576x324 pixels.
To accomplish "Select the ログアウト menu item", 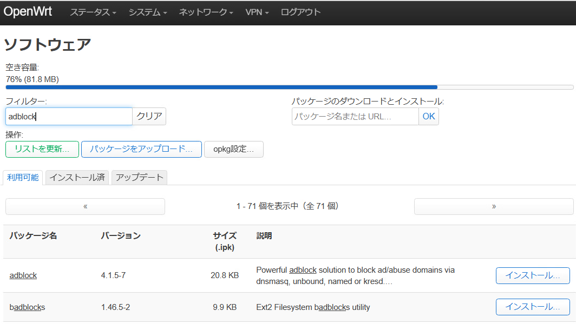I will [300, 12].
